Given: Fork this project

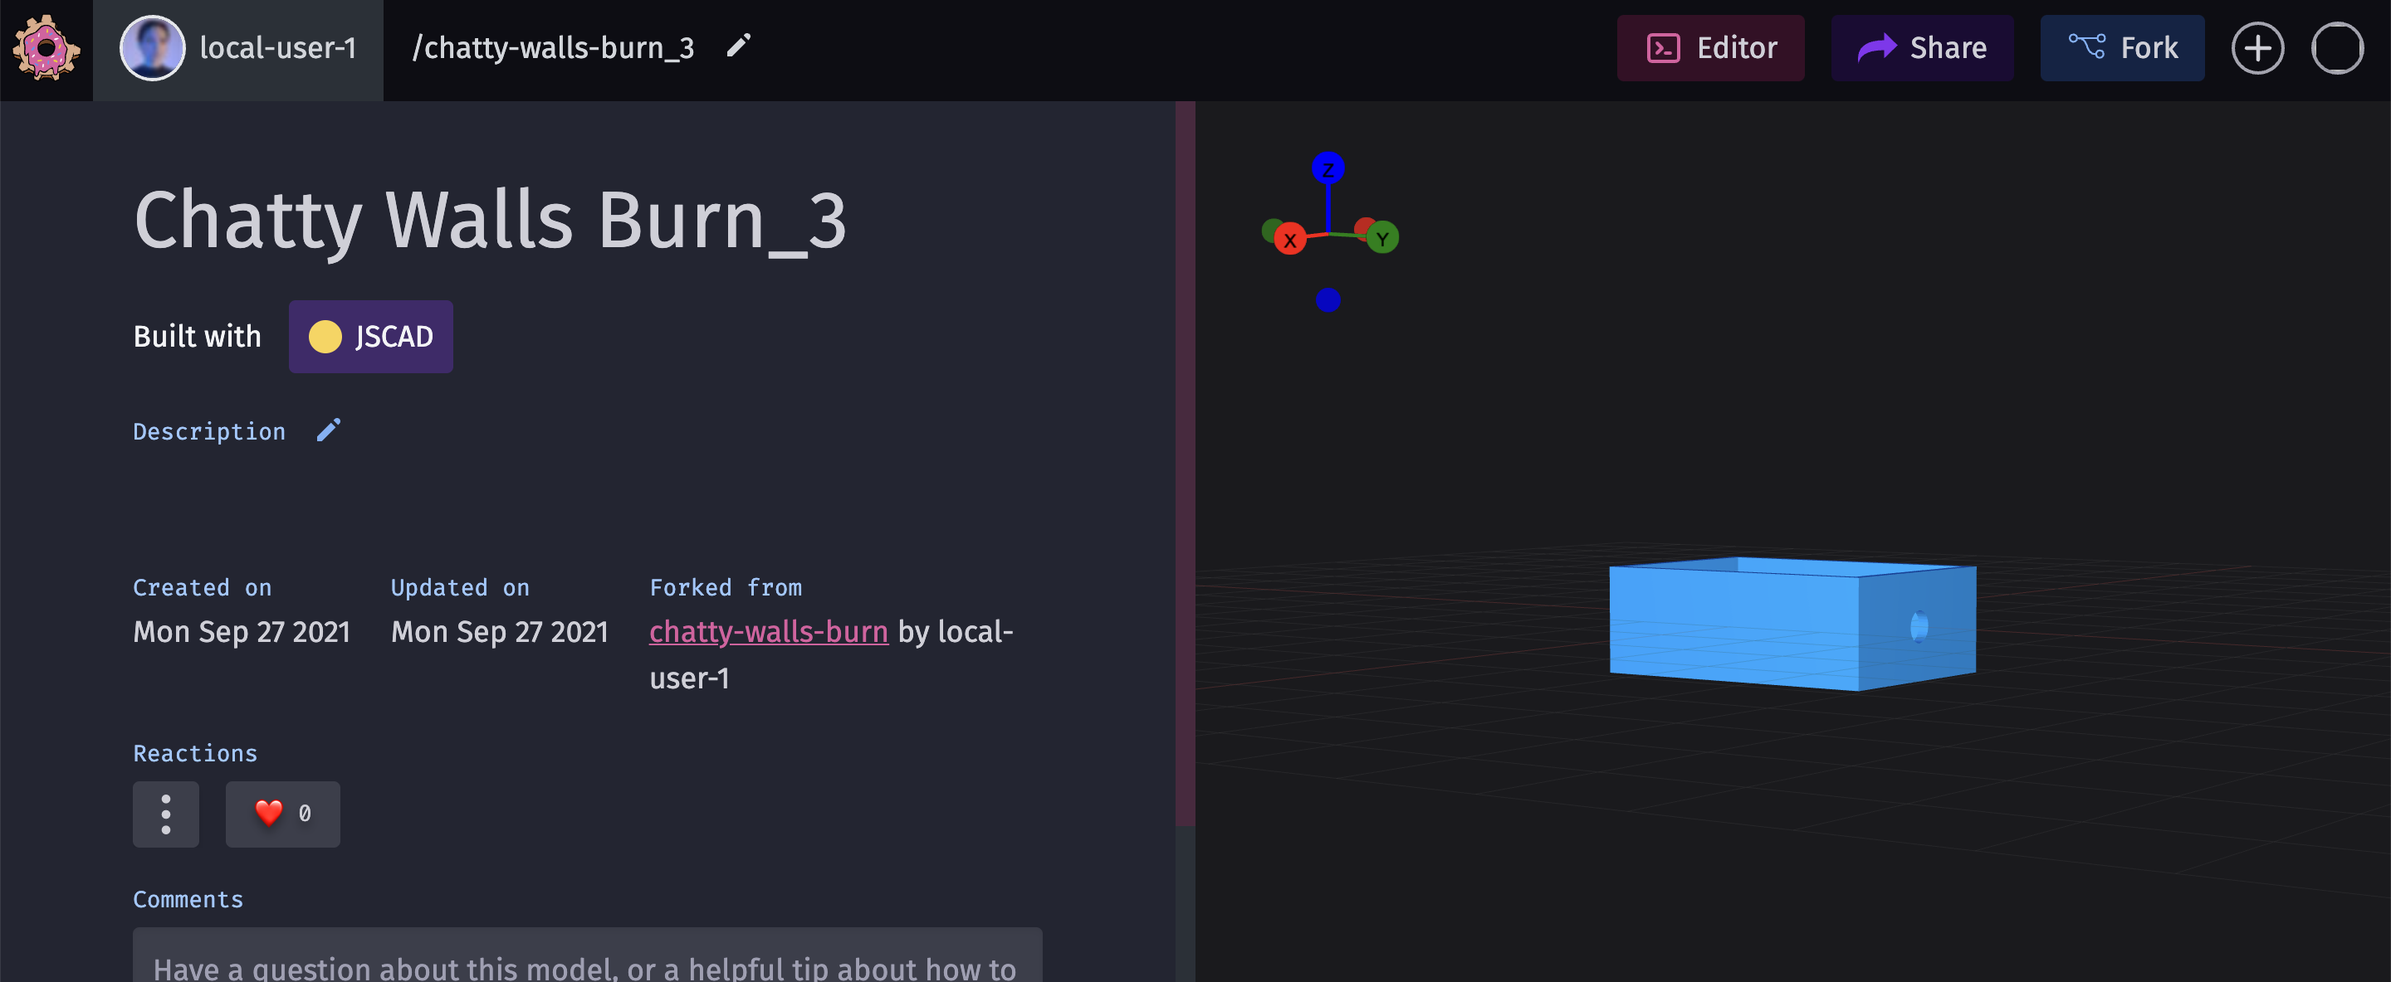Looking at the screenshot, I should (2121, 48).
